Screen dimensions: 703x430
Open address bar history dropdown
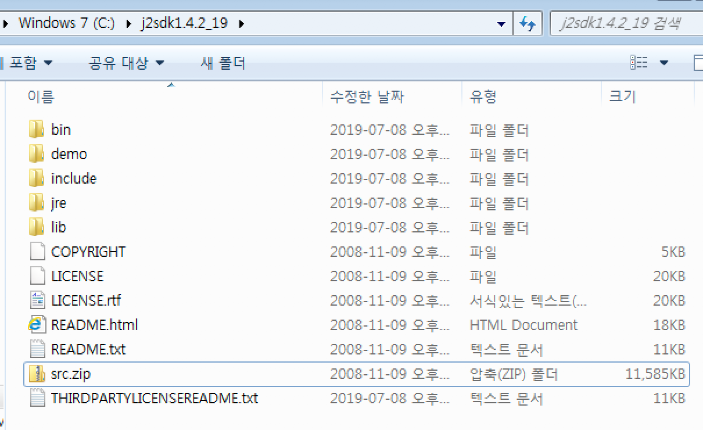point(502,24)
